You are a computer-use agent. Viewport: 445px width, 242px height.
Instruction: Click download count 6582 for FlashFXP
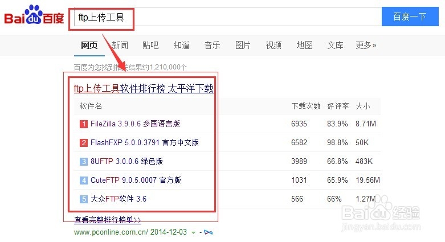pyautogui.click(x=299, y=142)
